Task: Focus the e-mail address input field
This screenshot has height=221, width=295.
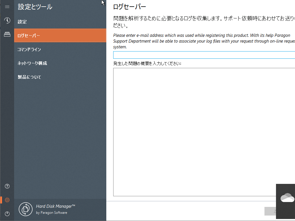Action: 202,55
